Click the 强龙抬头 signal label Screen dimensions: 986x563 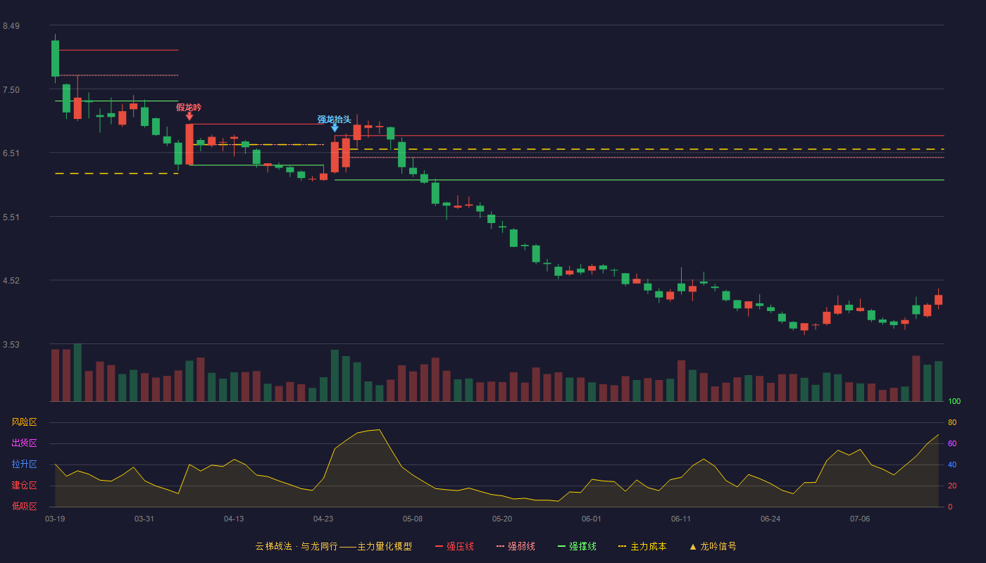[x=334, y=119]
